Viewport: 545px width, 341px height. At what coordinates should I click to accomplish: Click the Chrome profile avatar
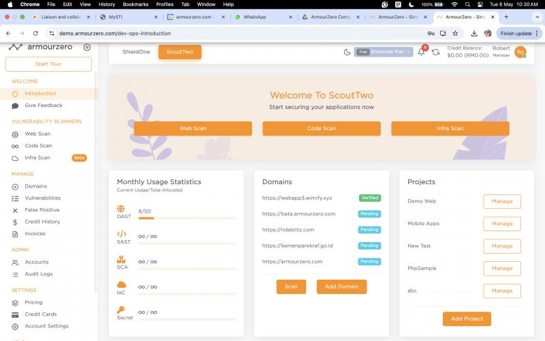click(488, 33)
